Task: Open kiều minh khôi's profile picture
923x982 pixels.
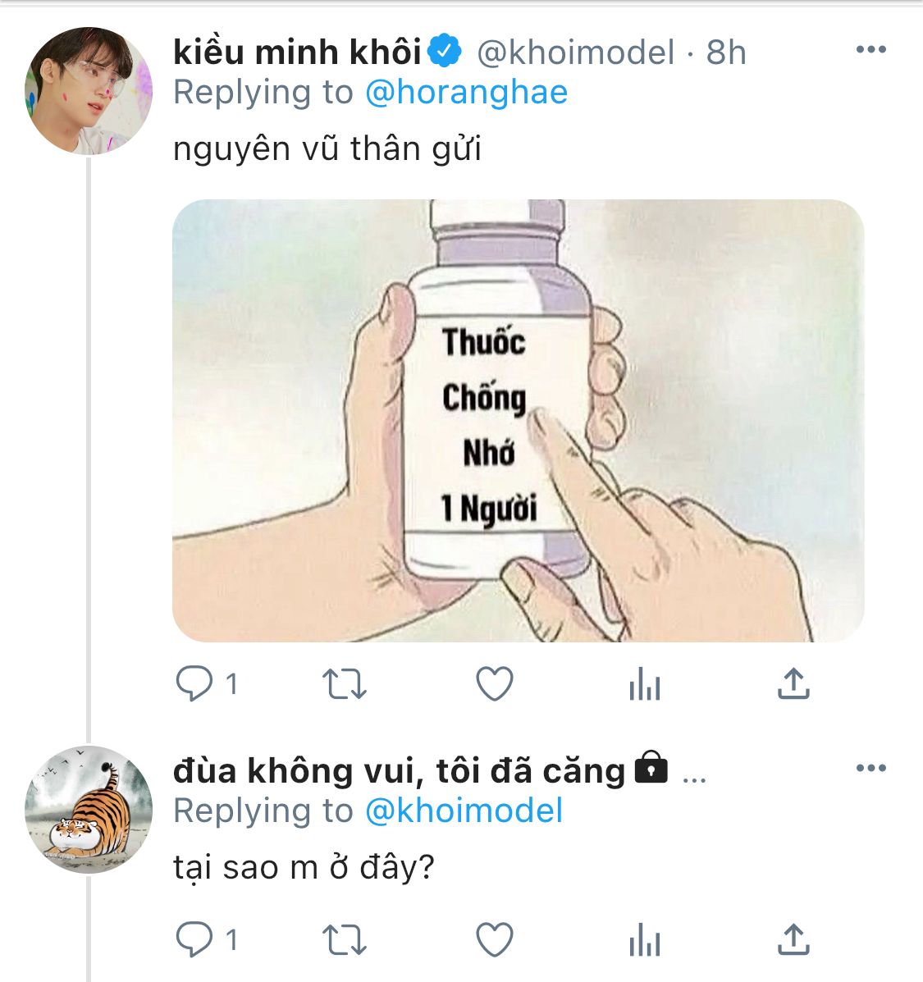Action: (x=89, y=91)
